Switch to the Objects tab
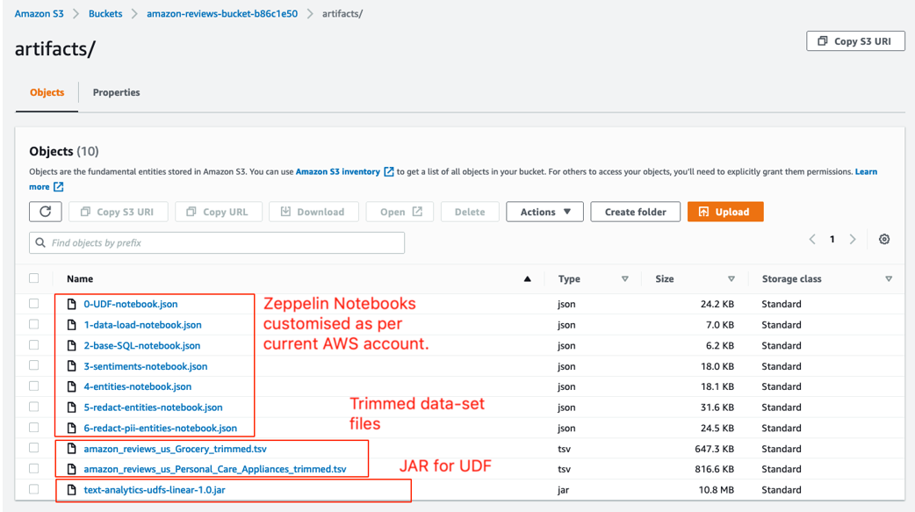The height and width of the screenshot is (512, 915). click(47, 92)
